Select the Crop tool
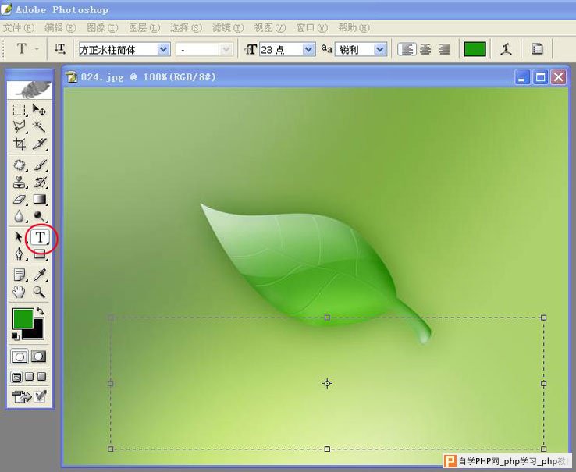Viewport: 576px width, 472px height. (20, 144)
